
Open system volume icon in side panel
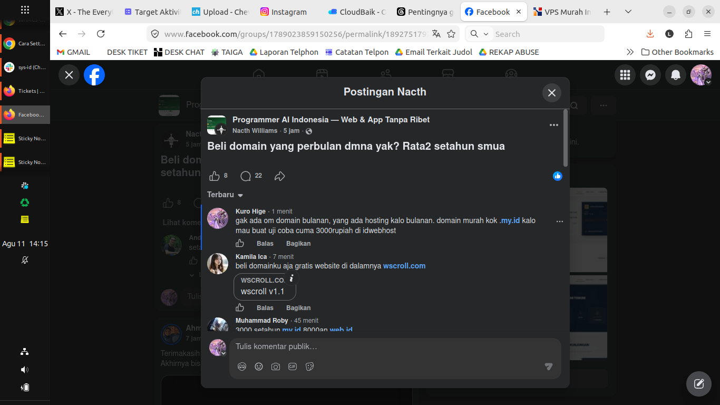pyautogui.click(x=25, y=370)
